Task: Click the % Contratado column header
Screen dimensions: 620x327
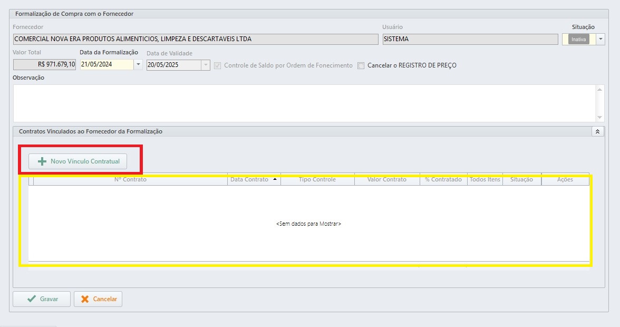Action: click(443, 180)
